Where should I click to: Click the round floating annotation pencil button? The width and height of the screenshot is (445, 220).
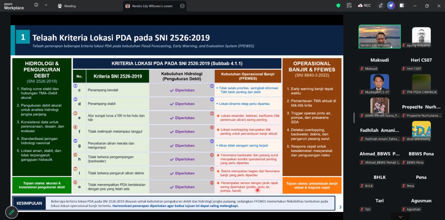click(12, 212)
